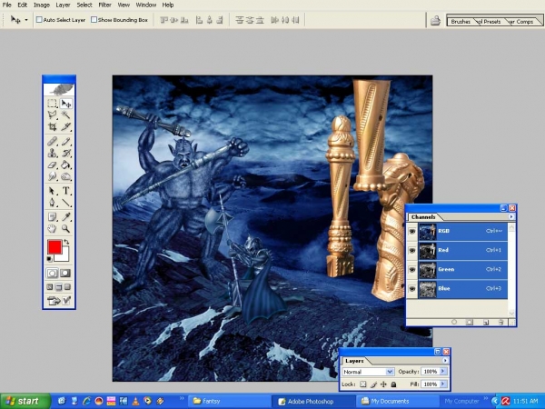Delete current channel trash icon
Screen dimensions: 545x409
(x=500, y=322)
